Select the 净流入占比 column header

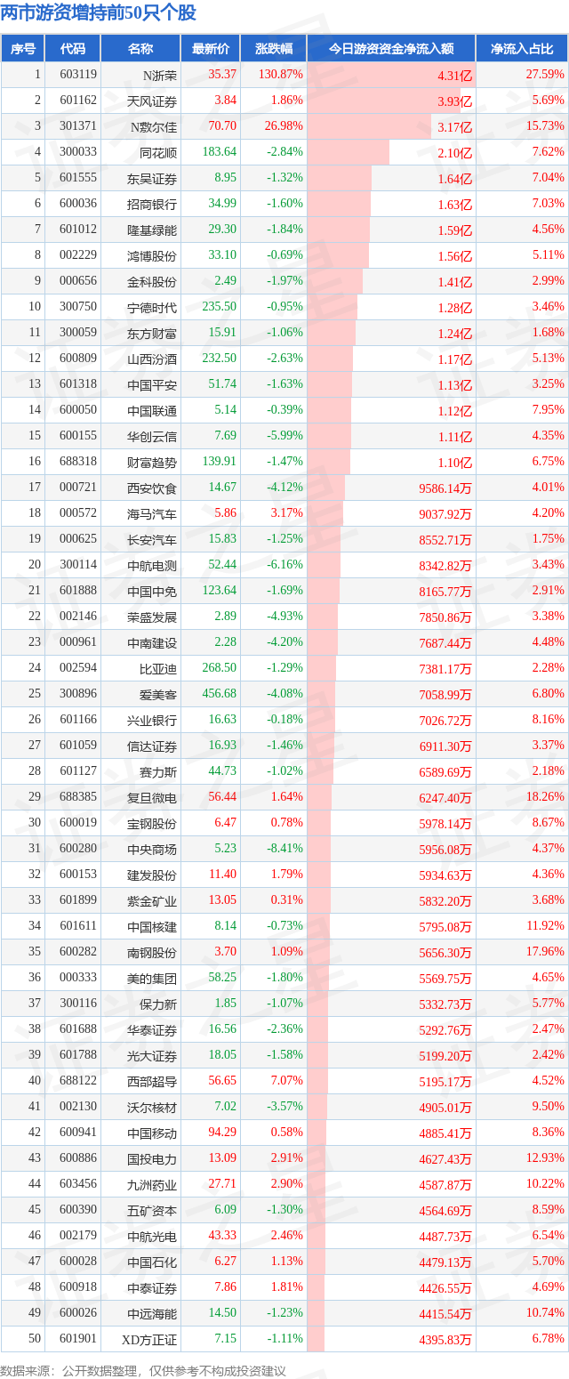click(522, 49)
